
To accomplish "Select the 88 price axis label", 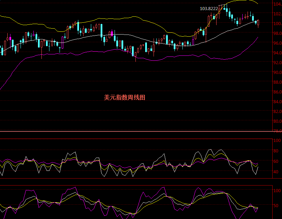I will coord(277,82).
